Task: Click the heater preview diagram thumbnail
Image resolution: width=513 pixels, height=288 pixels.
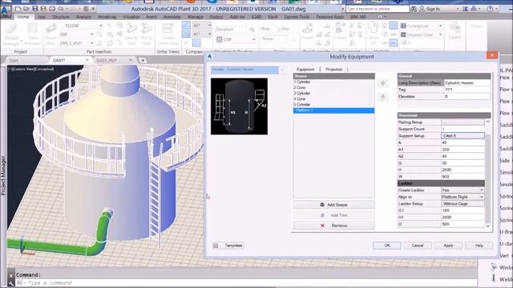Action: [239, 106]
